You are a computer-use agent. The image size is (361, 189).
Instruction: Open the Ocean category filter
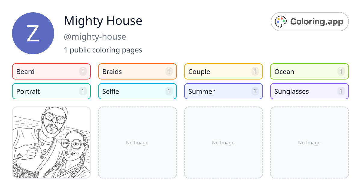pos(309,71)
